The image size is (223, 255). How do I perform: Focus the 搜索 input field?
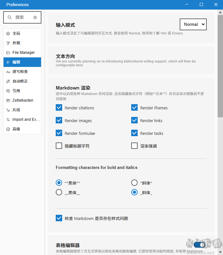pyautogui.click(x=22, y=18)
